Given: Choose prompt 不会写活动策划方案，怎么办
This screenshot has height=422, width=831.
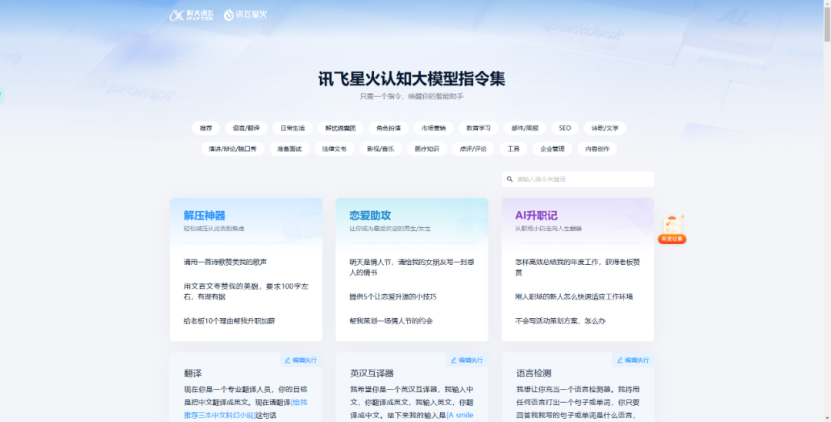Looking at the screenshot, I should (x=560, y=321).
